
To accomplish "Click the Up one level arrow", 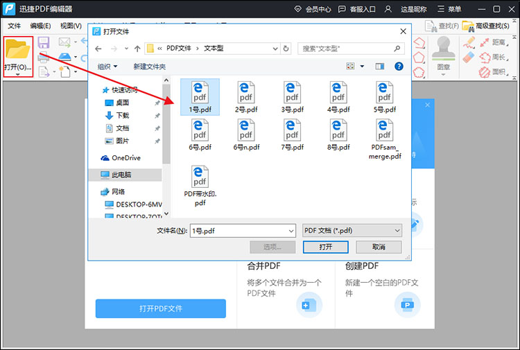I will point(137,49).
